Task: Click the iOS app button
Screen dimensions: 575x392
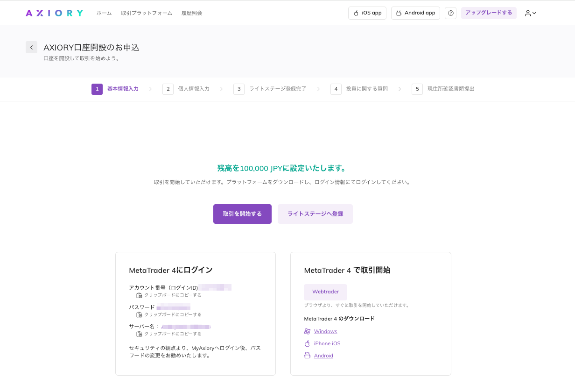Action: 367,13
